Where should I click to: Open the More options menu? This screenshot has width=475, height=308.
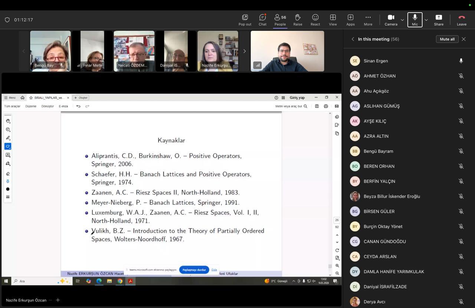(x=368, y=20)
